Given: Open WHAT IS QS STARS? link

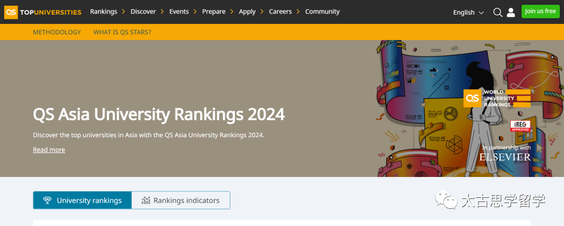Looking at the screenshot, I should pos(122,32).
